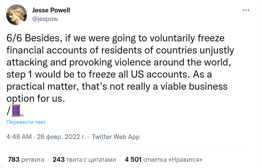The width and height of the screenshot is (262, 168).
Task: Click the 783 retweet count number
Action: [13, 160]
